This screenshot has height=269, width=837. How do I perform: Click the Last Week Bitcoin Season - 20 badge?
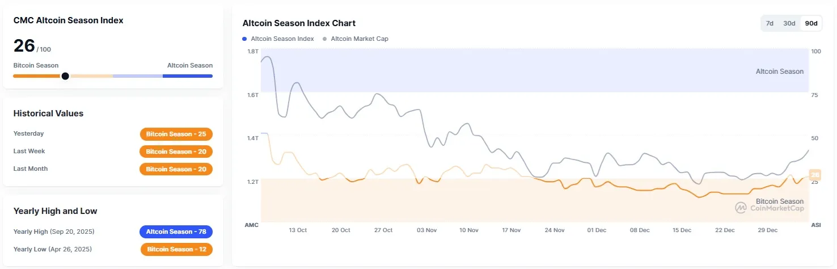tap(176, 152)
